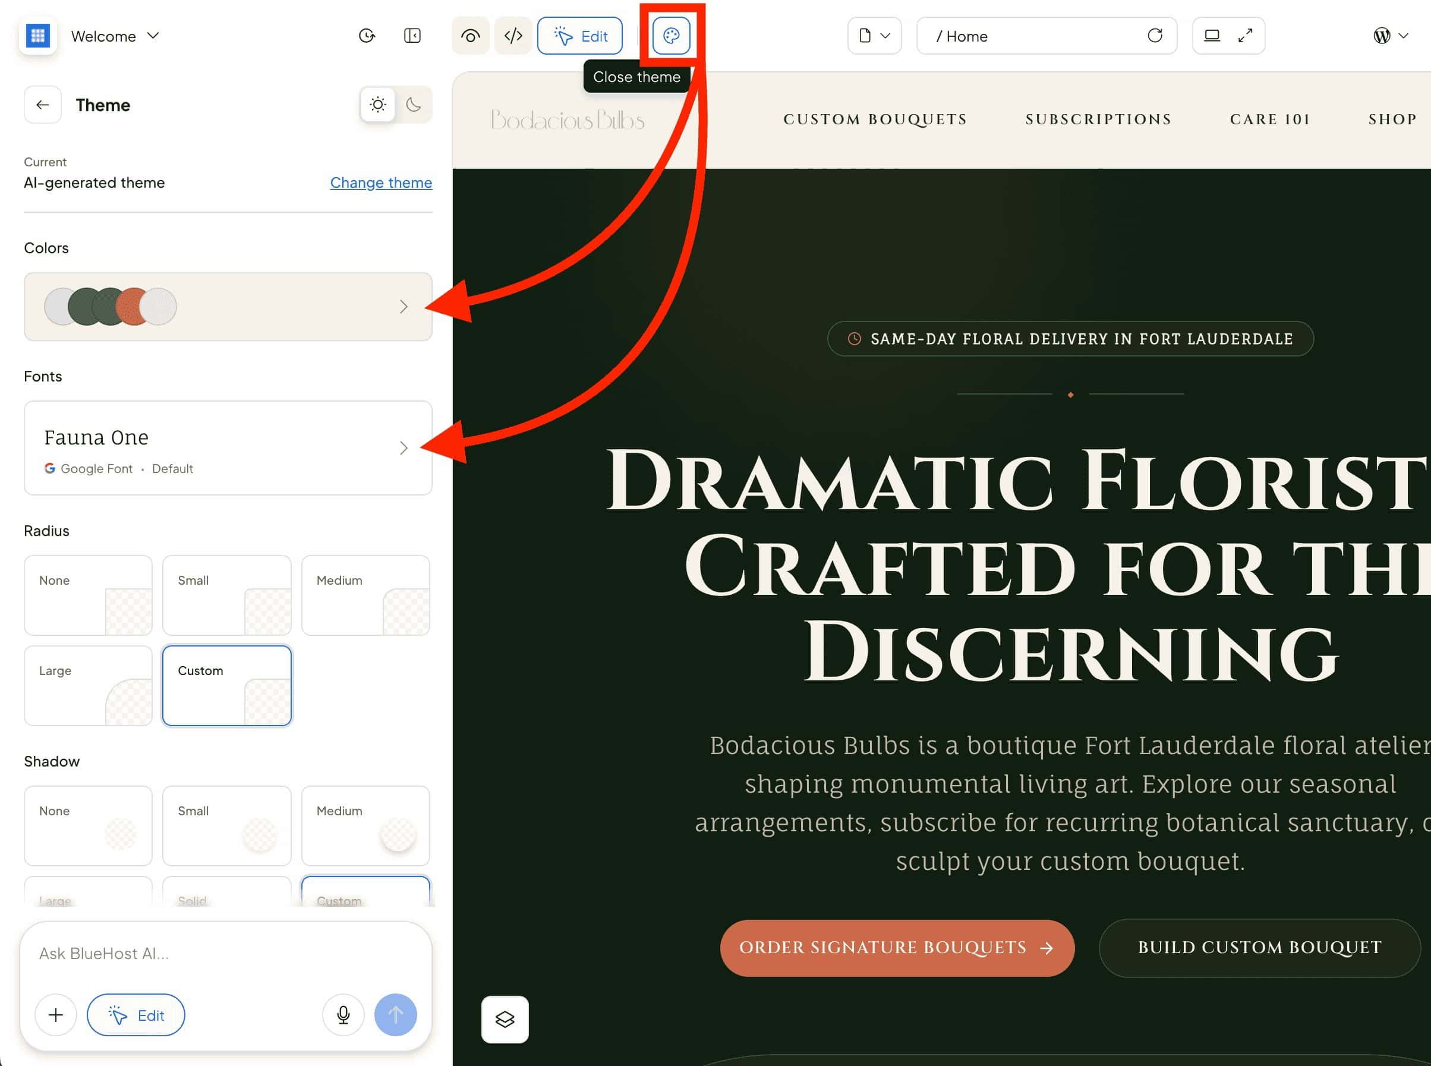Viewport: 1431px width, 1066px height.
Task: Open the WordPress logo dropdown
Action: tap(1390, 36)
